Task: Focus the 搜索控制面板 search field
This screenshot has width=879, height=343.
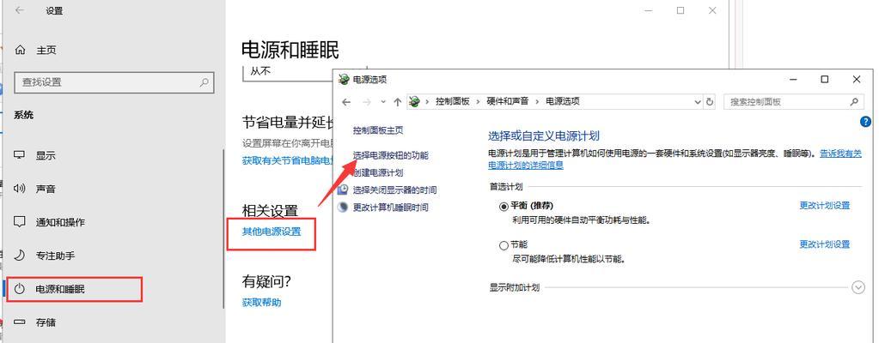Action: click(x=793, y=102)
